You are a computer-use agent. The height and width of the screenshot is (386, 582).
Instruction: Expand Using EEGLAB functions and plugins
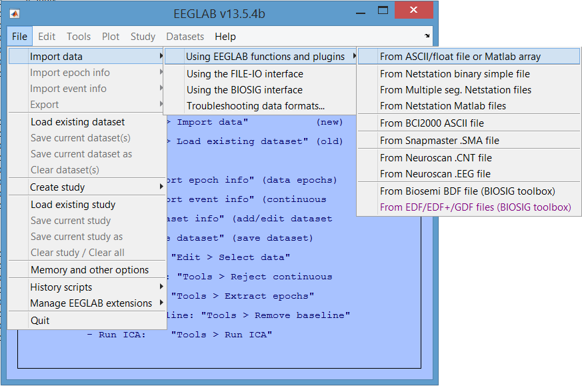pos(260,57)
